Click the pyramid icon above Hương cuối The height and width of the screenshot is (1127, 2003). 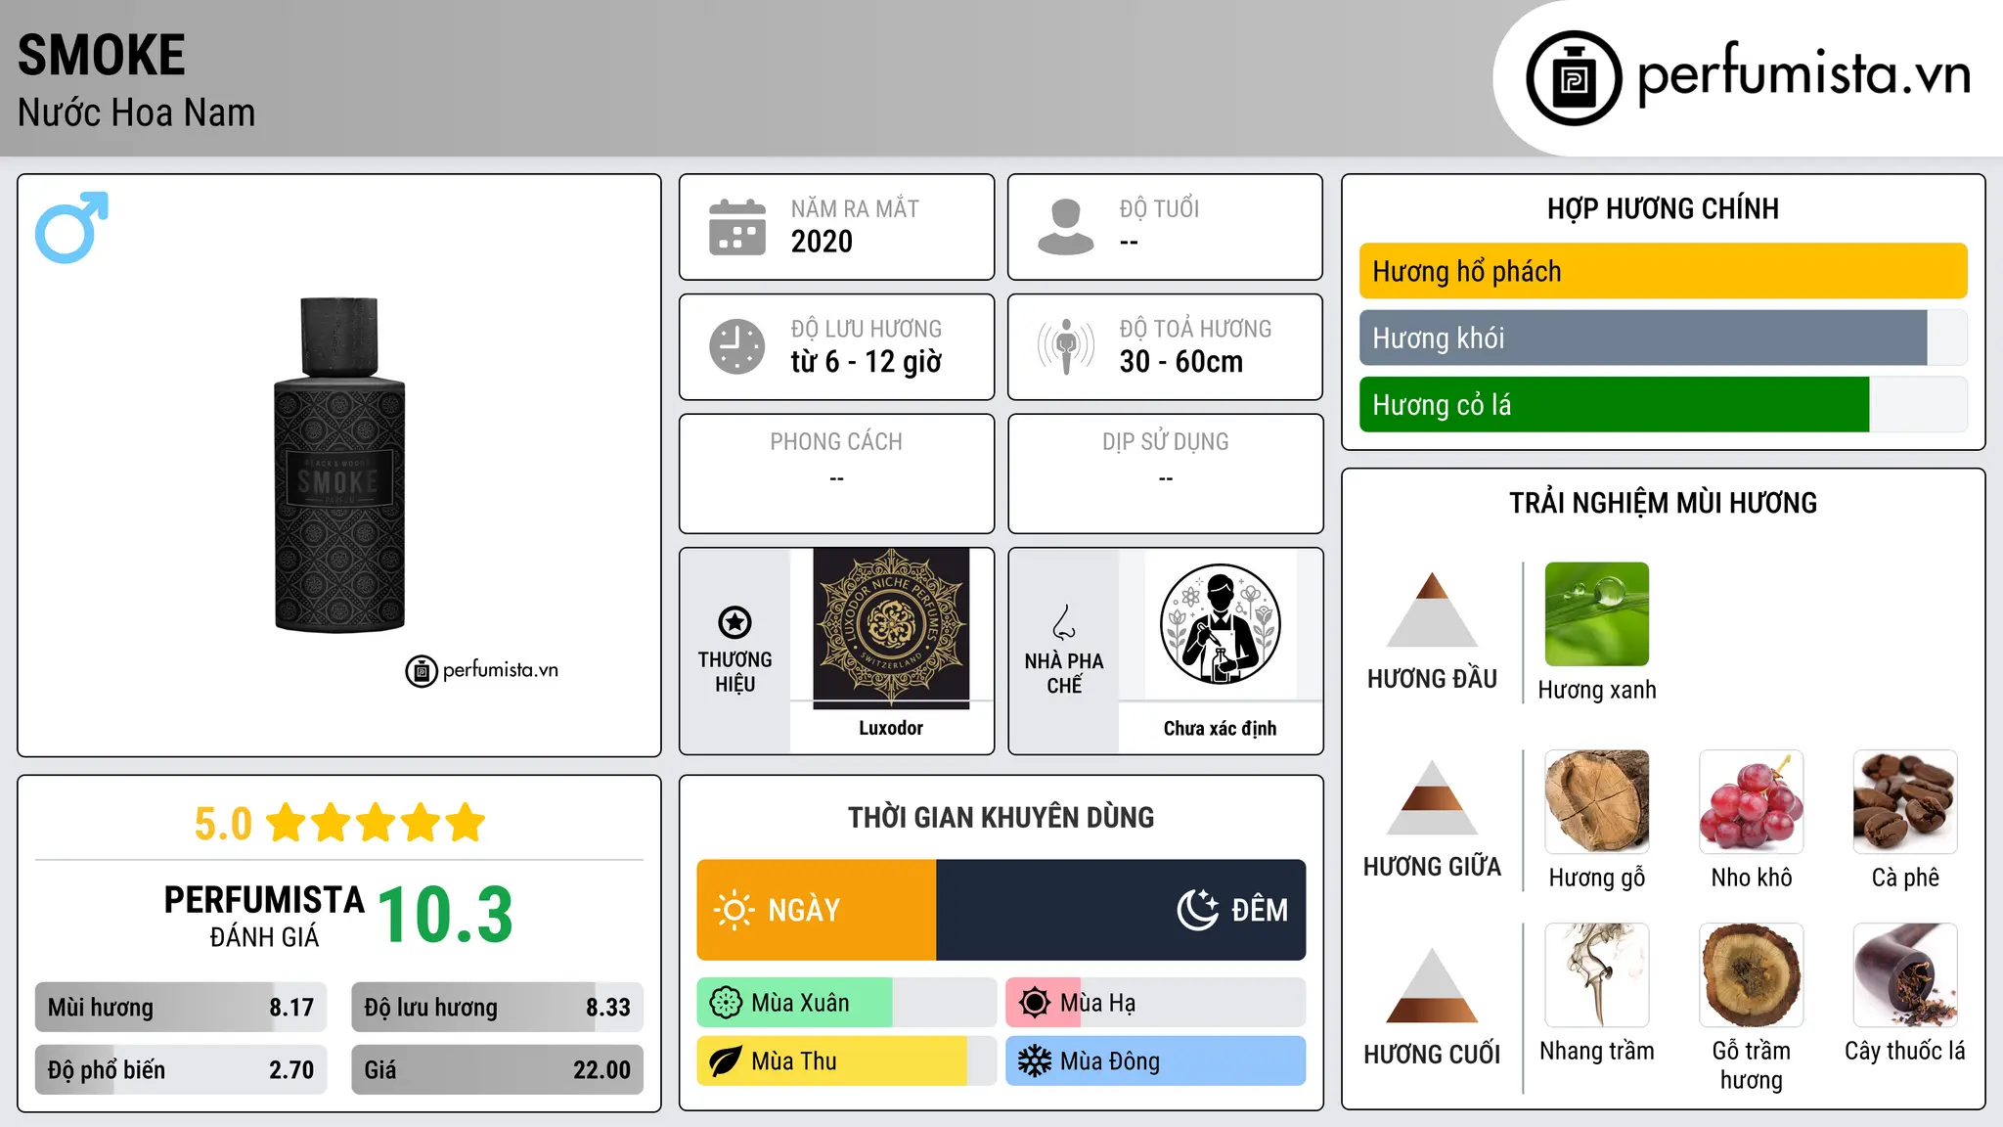(x=1432, y=985)
